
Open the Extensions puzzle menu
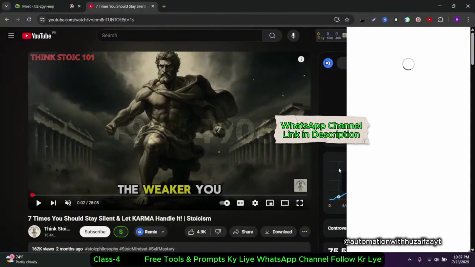pos(440,20)
